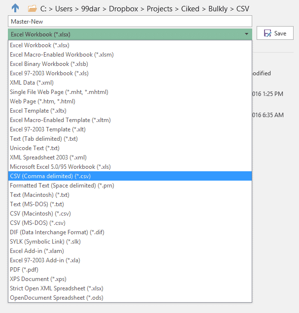Select Text (MS-DOS) (*.txt)
Screen dimensions: 299x313
point(130,204)
